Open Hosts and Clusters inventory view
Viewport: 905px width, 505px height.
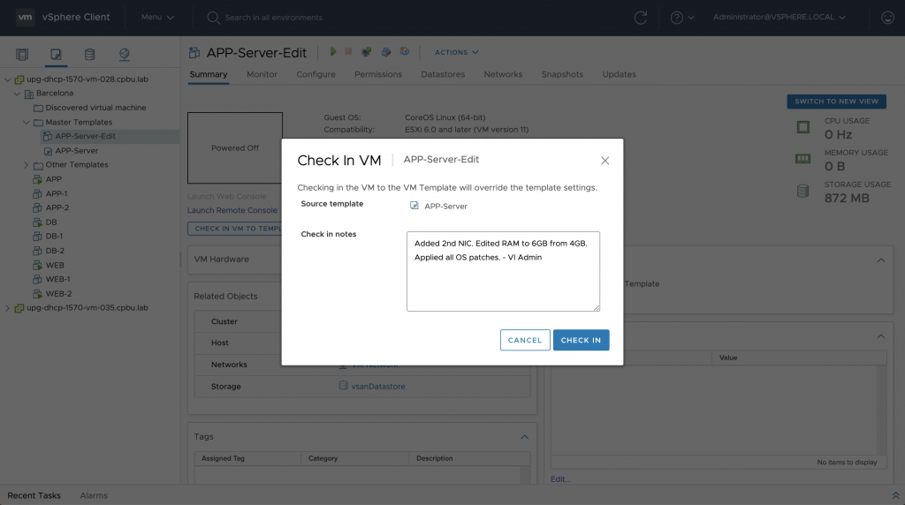(x=22, y=54)
